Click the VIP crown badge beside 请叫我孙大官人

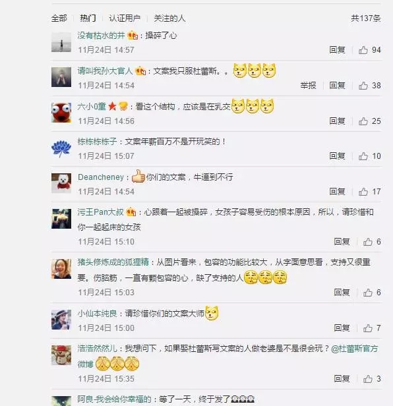coord(140,71)
